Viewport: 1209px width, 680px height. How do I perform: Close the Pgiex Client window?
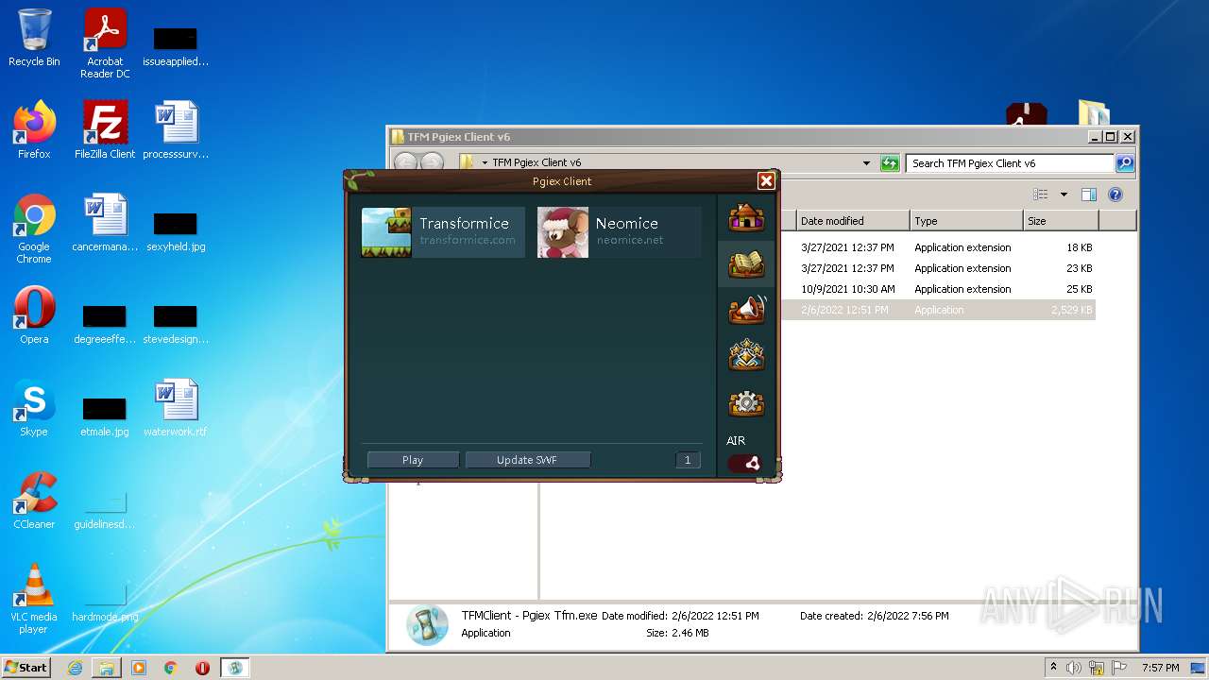[x=766, y=180]
